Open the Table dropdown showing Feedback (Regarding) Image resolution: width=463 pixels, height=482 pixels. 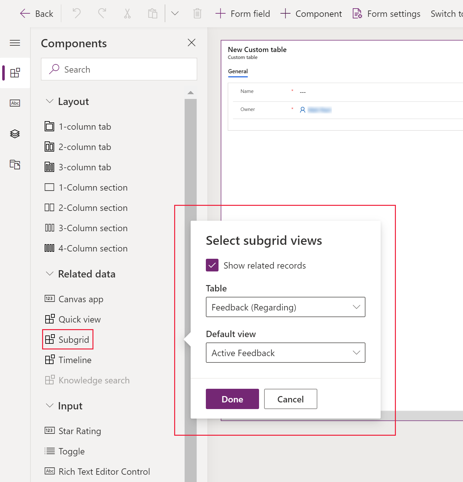285,307
